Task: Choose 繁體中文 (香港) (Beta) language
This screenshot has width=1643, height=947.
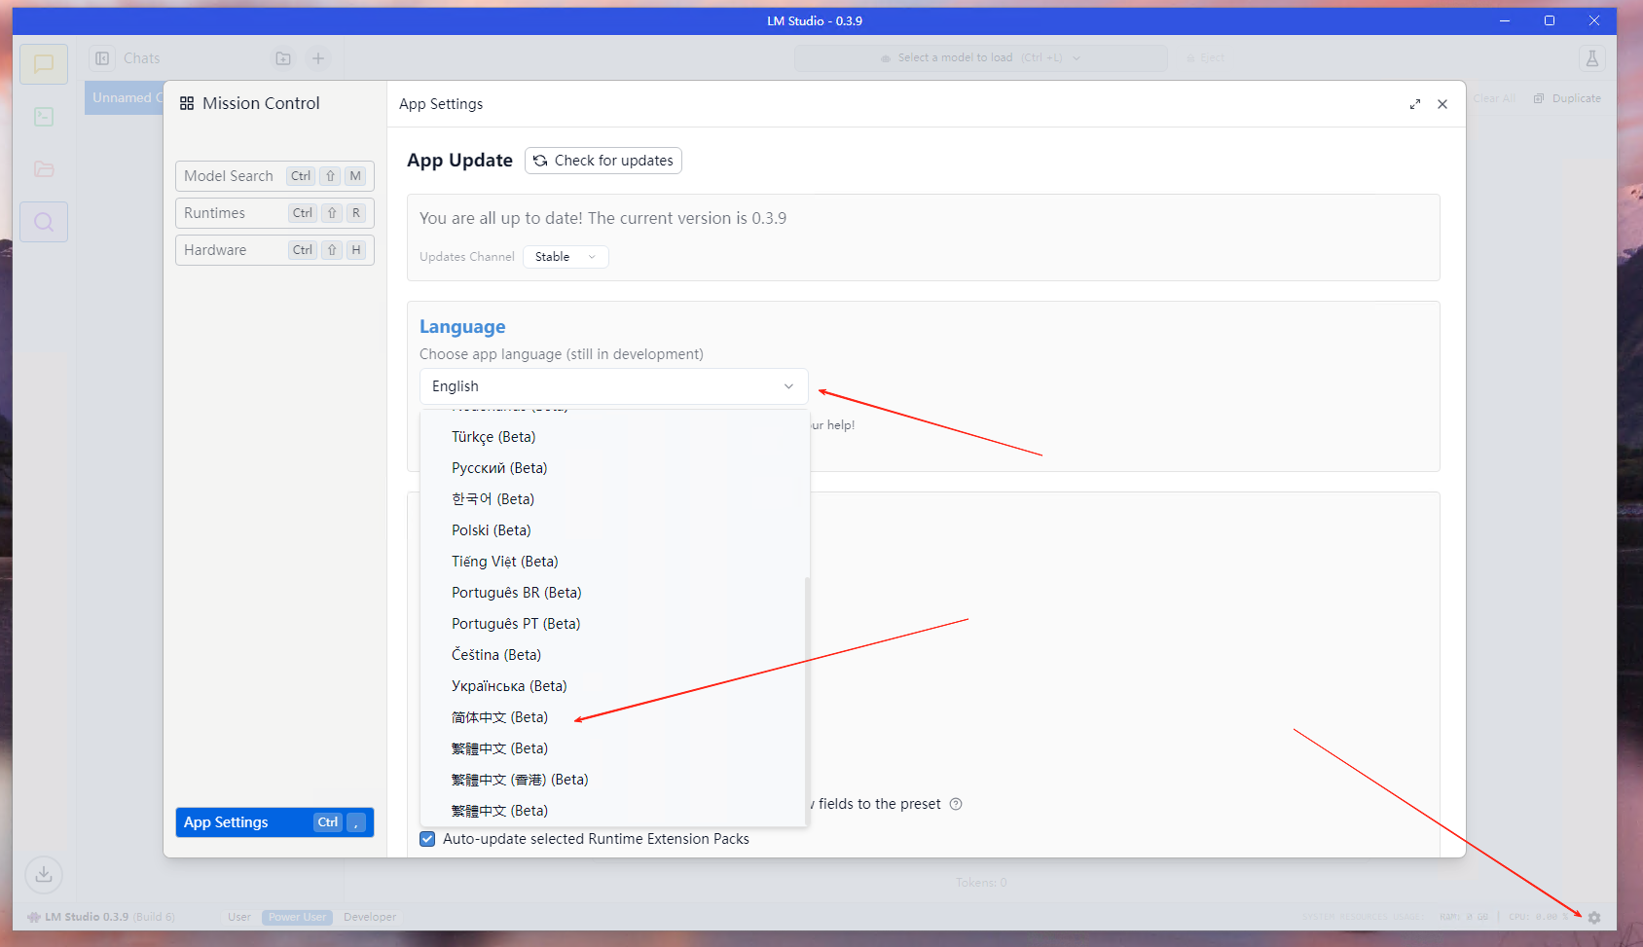Action: click(614, 780)
